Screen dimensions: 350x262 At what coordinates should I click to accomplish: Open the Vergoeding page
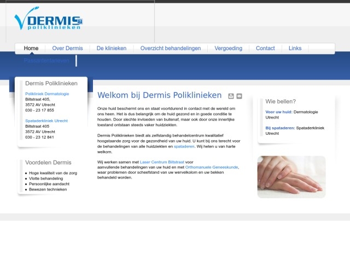[x=228, y=49]
